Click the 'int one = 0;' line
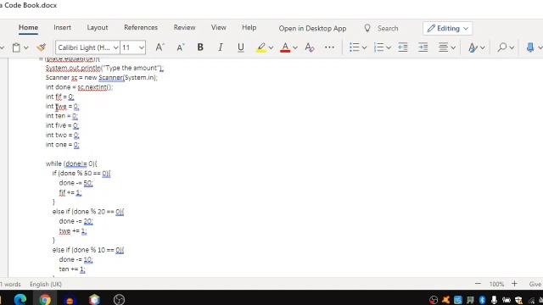 tap(62, 145)
